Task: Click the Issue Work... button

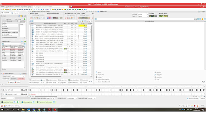Action: 35,80
